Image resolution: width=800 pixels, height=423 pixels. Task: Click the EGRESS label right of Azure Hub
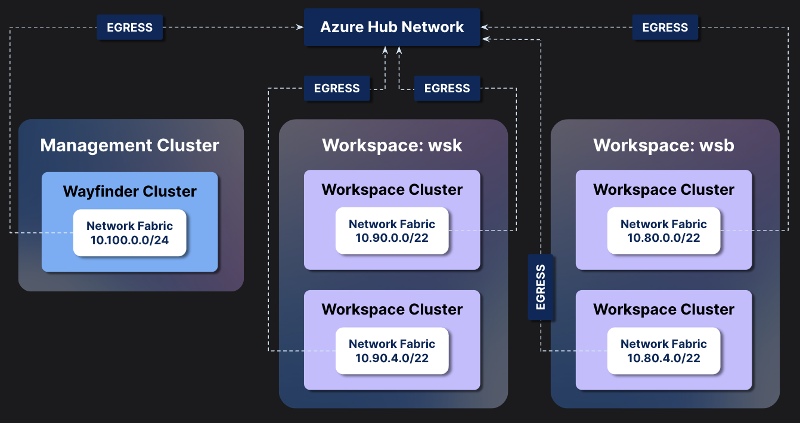(x=665, y=27)
